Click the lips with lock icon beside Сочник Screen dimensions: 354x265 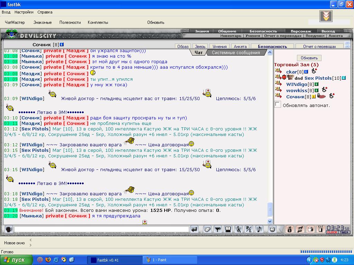click(x=321, y=96)
